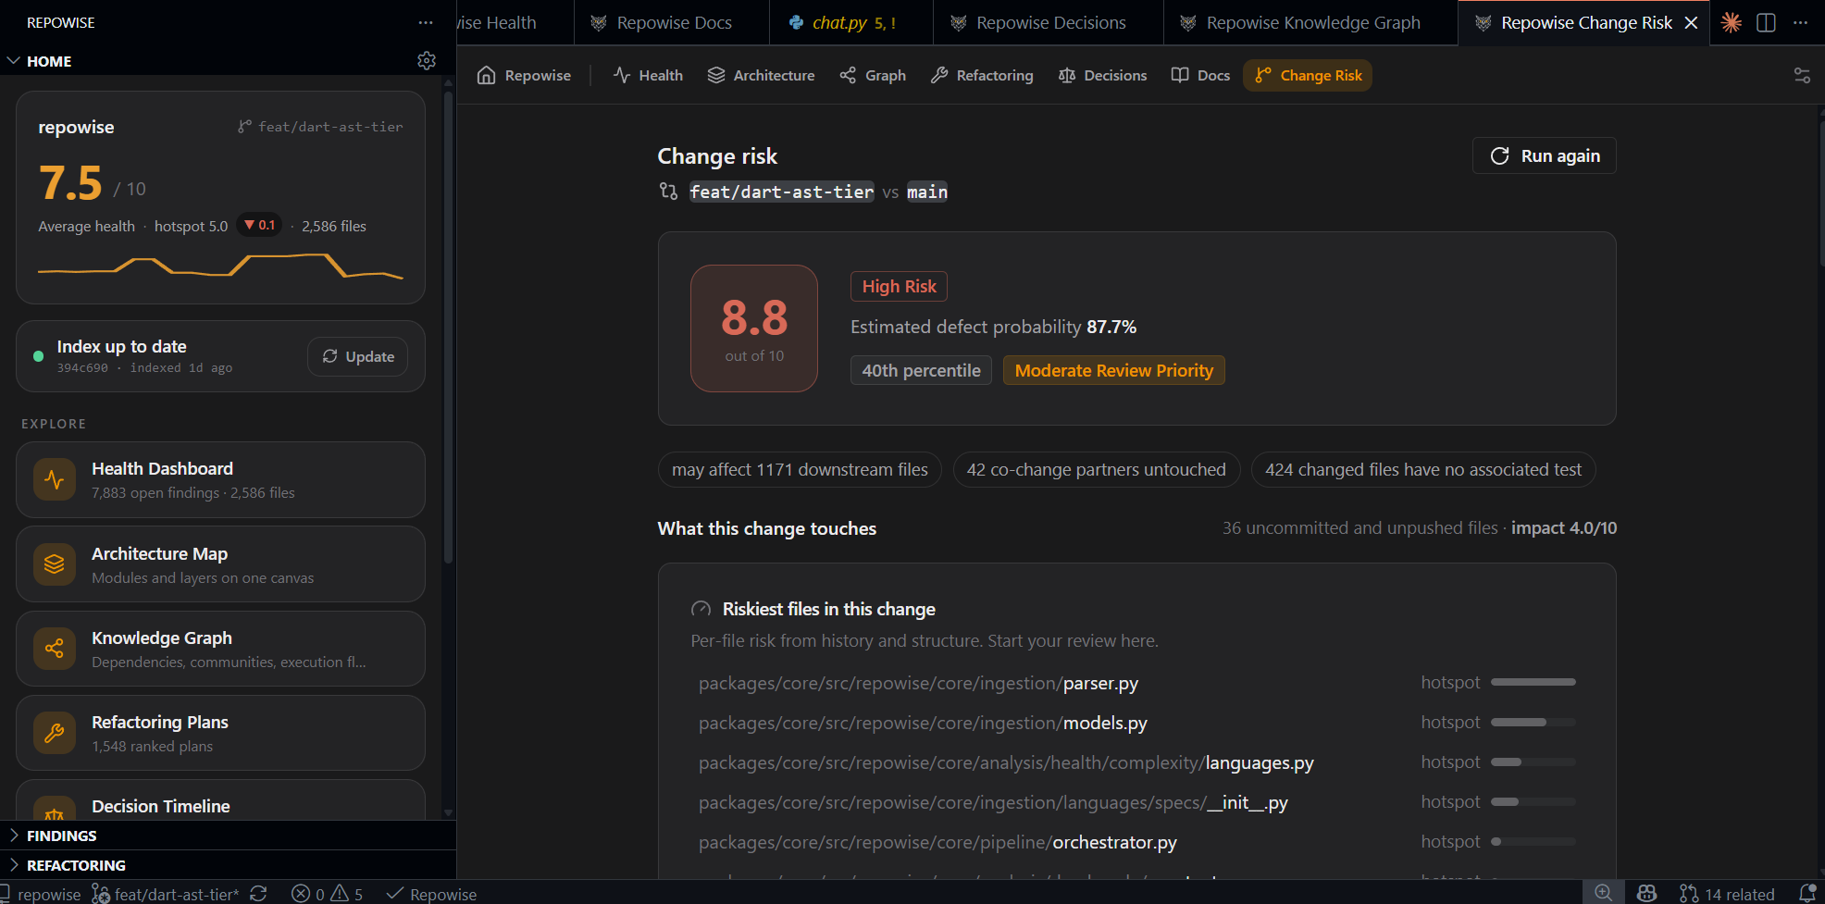The image size is (1825, 904).
Task: Switch to chat.py editor tab
Action: click(851, 22)
